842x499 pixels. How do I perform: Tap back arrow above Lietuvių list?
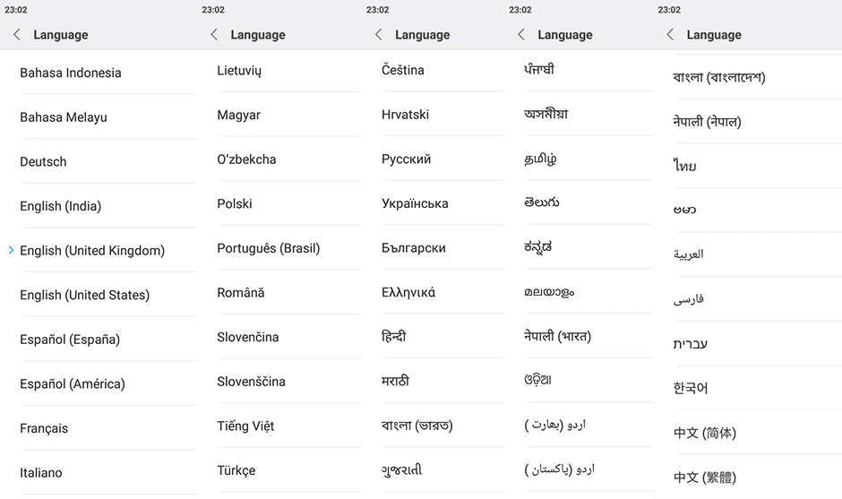[214, 35]
